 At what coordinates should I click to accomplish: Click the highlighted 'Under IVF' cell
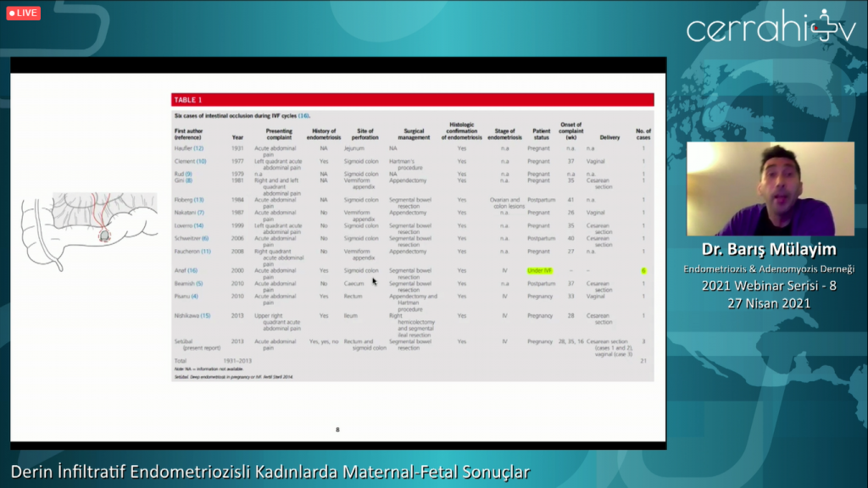[540, 270]
